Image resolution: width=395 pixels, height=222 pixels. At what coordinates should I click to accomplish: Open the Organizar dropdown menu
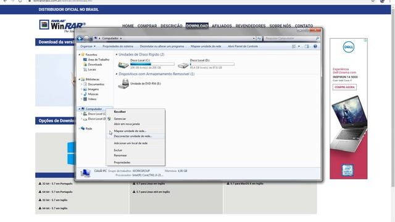coord(88,46)
